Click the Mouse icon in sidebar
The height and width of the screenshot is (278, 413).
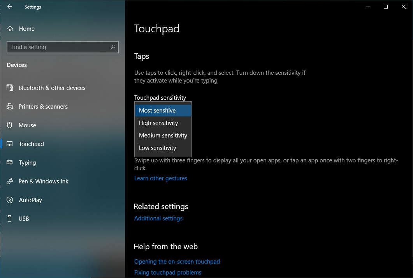(10, 125)
